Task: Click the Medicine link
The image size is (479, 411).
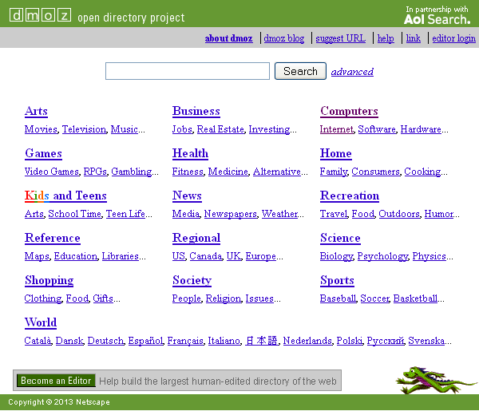Action: click(228, 172)
